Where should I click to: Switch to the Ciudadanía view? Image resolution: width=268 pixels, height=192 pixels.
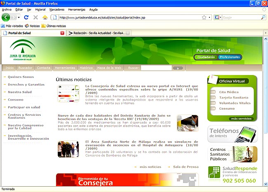tap(206, 57)
